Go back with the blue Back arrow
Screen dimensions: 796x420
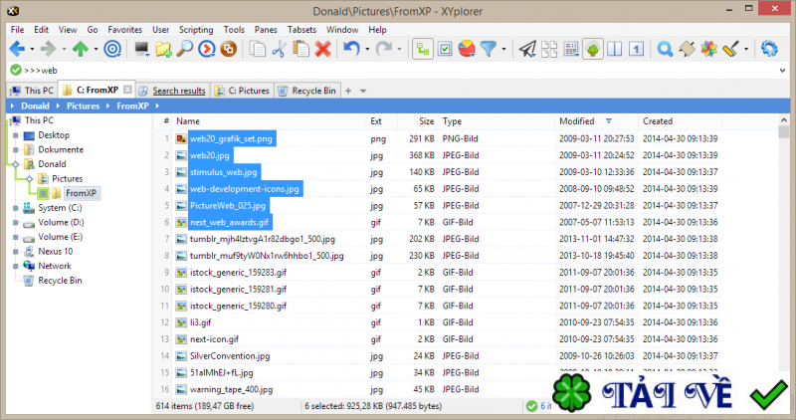point(17,49)
